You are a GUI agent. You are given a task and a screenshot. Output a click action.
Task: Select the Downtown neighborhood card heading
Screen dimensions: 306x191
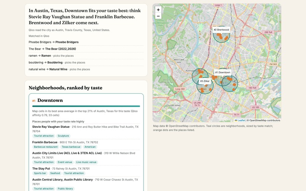point(50,100)
